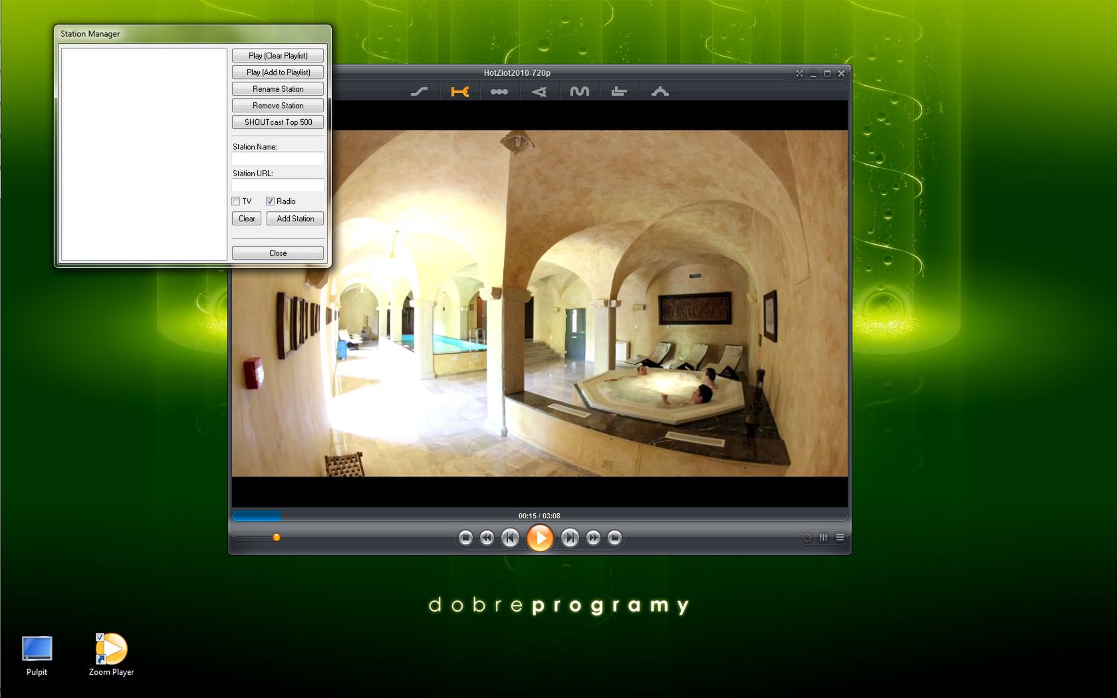Open SHOUTcast Top 500 list

[x=278, y=122]
